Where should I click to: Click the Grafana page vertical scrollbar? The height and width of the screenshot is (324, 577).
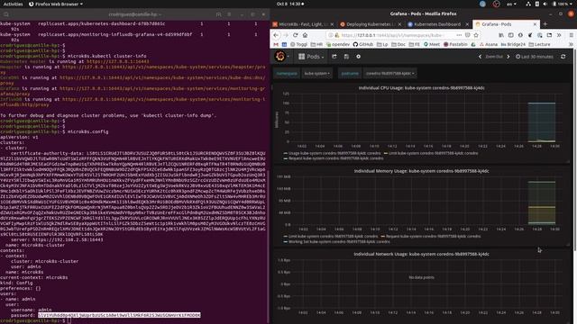[574, 150]
